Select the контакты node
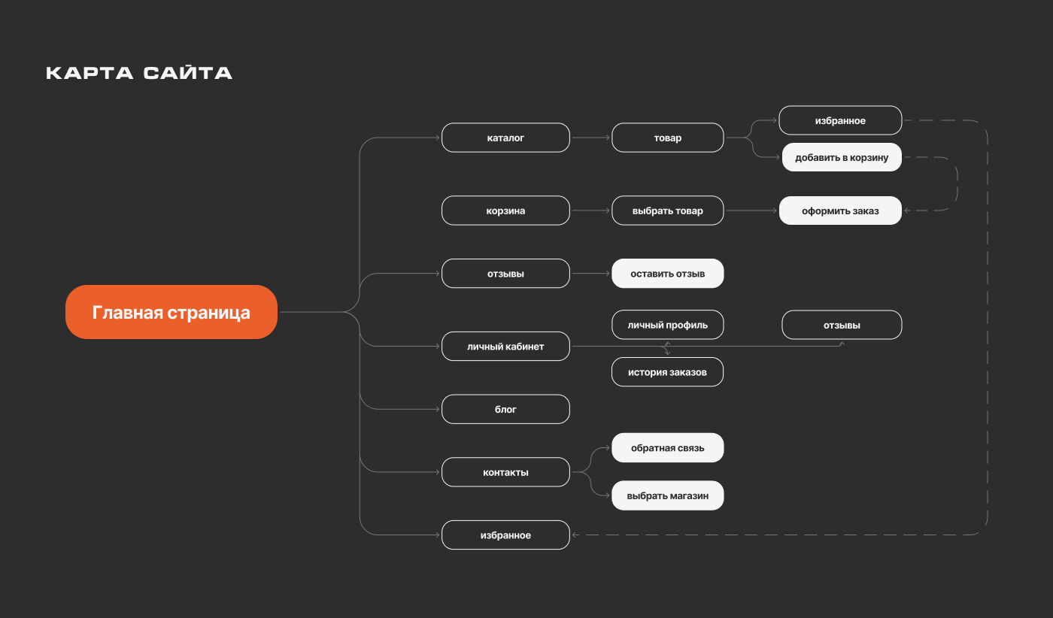 [505, 472]
